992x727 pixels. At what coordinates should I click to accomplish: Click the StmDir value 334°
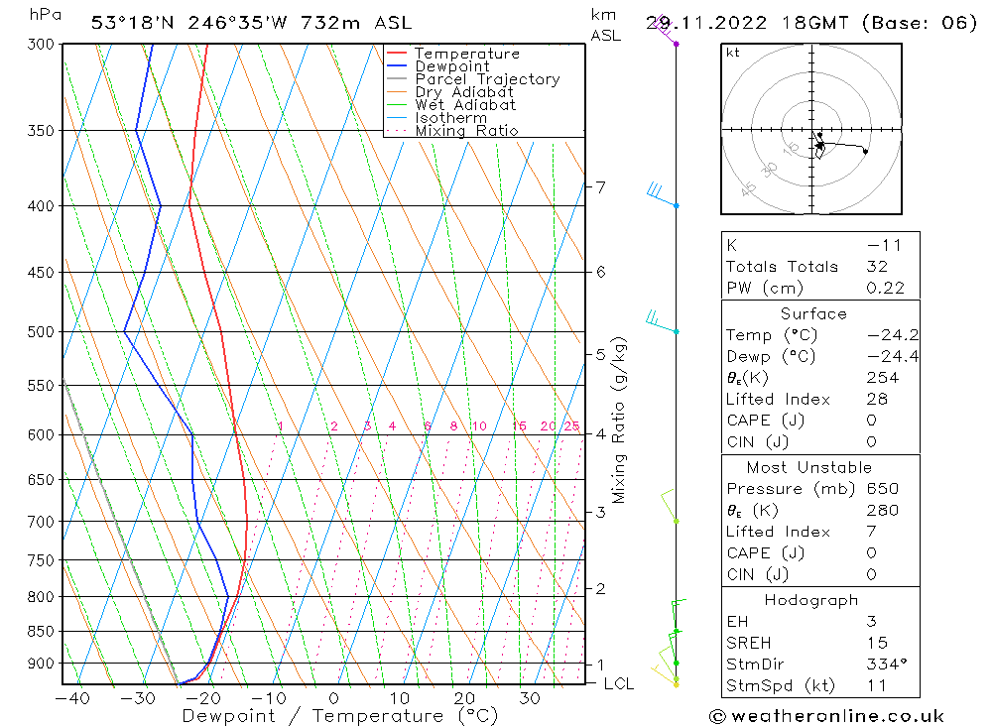click(x=886, y=665)
